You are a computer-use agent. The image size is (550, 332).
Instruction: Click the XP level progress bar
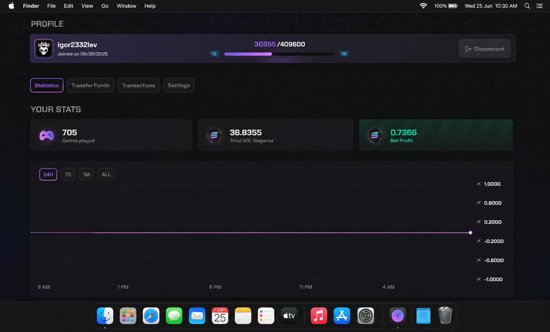279,54
